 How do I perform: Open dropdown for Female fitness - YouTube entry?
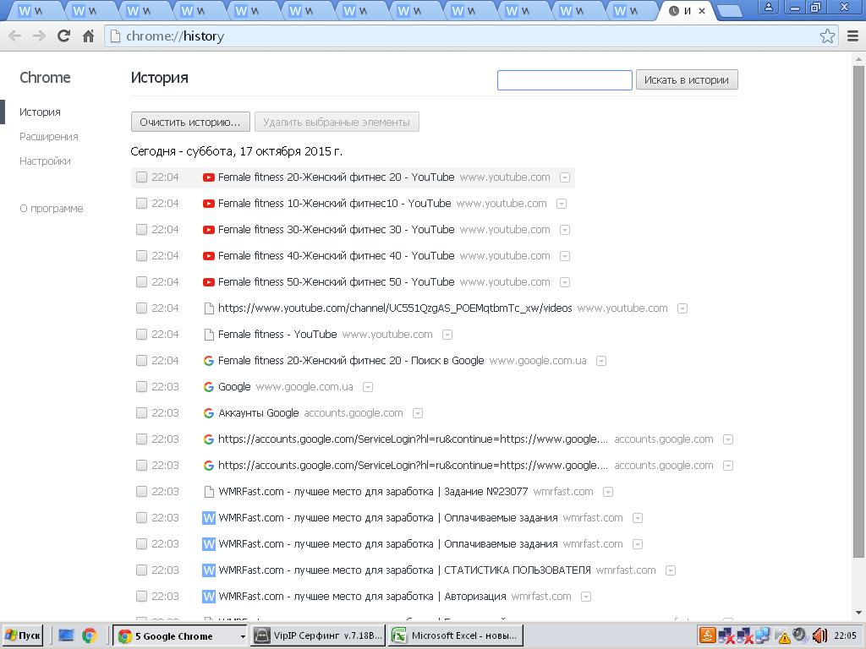[447, 335]
